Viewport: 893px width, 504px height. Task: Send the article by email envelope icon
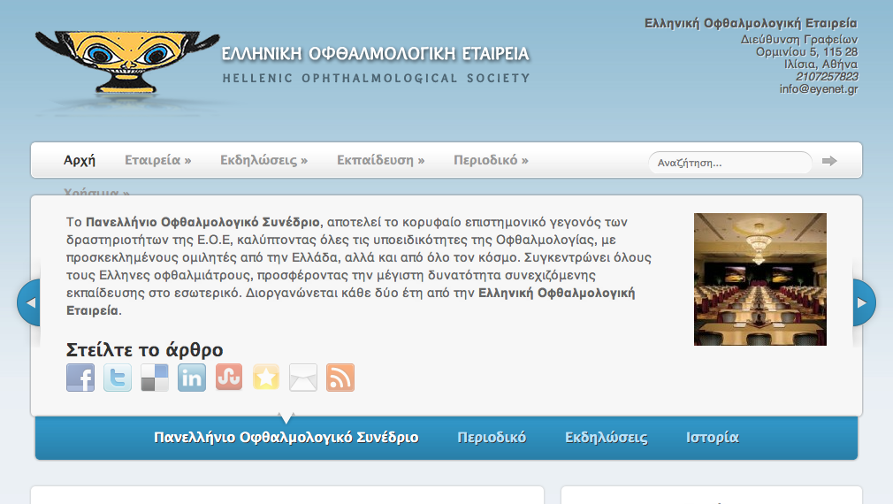pos(303,378)
